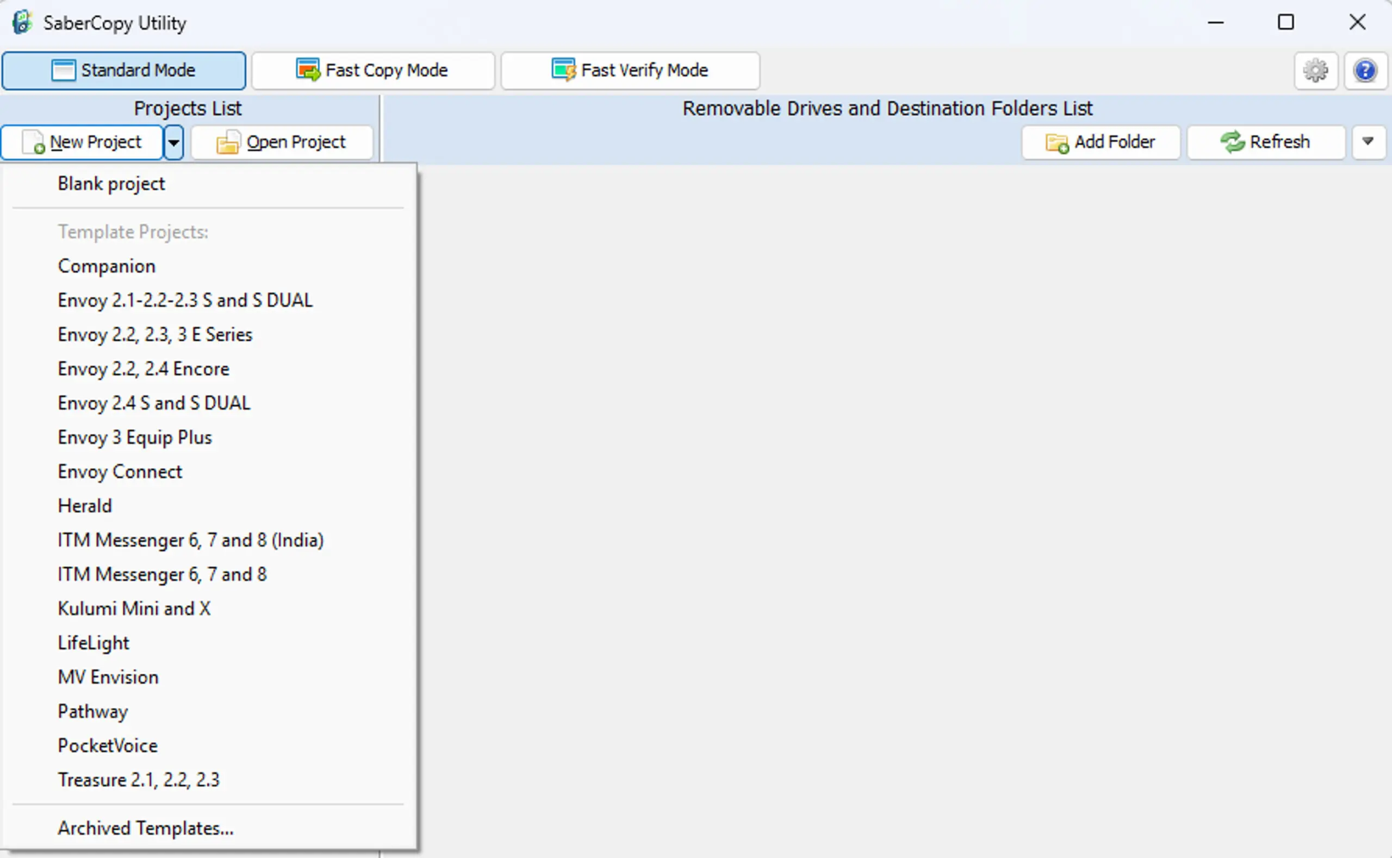Viewport: 1392px width, 858px height.
Task: Choose Blank project from the menu
Action: click(209, 184)
